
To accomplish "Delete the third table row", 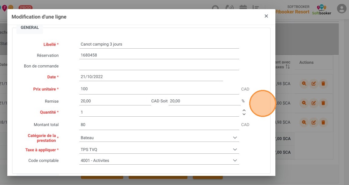I will 323,122.
